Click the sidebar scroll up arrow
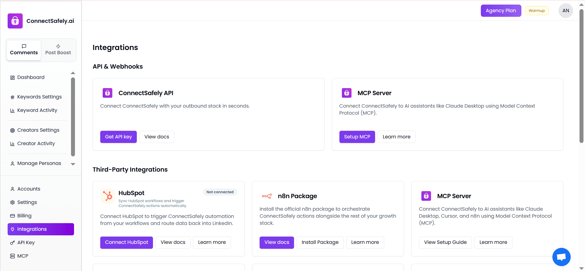The image size is (585, 271). click(73, 73)
